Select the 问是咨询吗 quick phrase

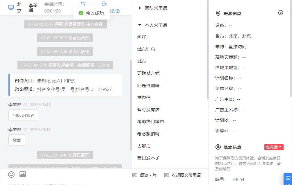pos(148,85)
